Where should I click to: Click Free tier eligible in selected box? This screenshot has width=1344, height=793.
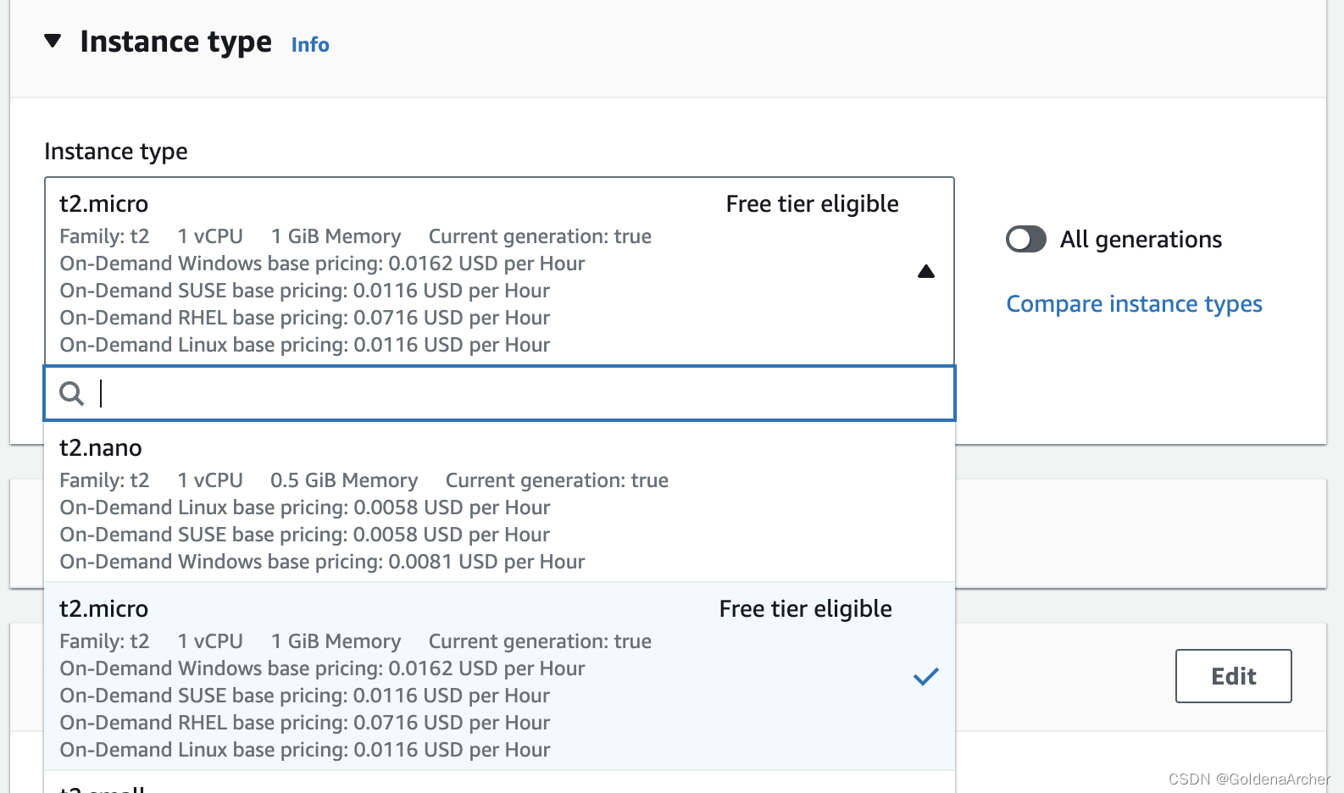click(x=812, y=204)
